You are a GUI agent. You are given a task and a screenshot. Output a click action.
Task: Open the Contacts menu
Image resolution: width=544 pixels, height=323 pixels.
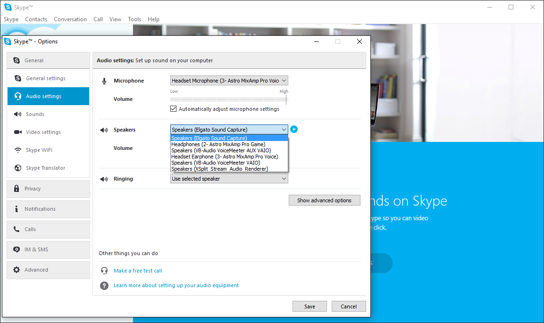tap(36, 19)
